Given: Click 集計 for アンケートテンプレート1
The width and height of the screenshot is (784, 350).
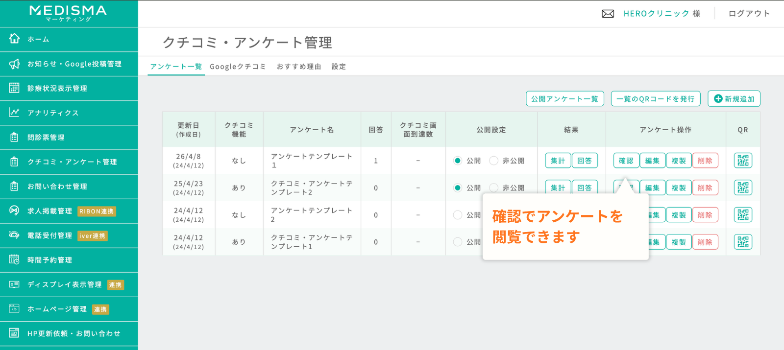Looking at the screenshot, I should pos(558,161).
